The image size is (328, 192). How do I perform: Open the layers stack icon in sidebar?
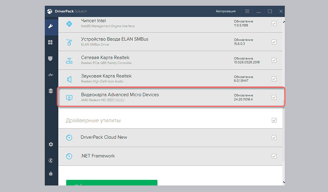[x=51, y=91]
